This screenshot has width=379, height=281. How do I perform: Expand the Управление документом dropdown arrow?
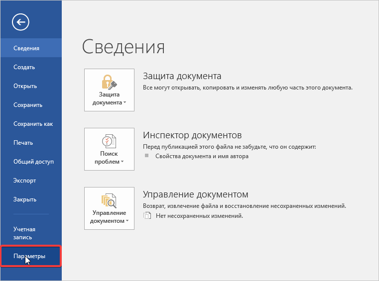(127, 221)
